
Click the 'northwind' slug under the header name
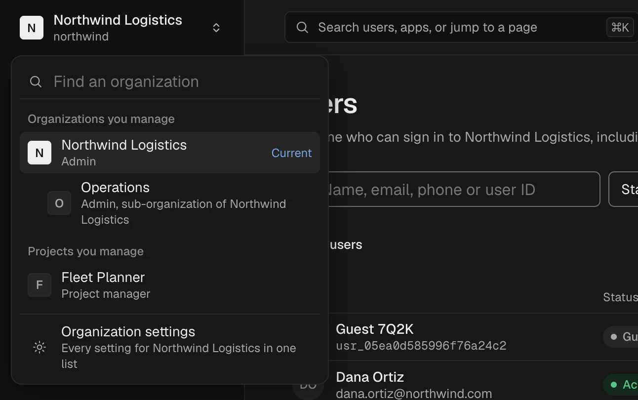(81, 37)
